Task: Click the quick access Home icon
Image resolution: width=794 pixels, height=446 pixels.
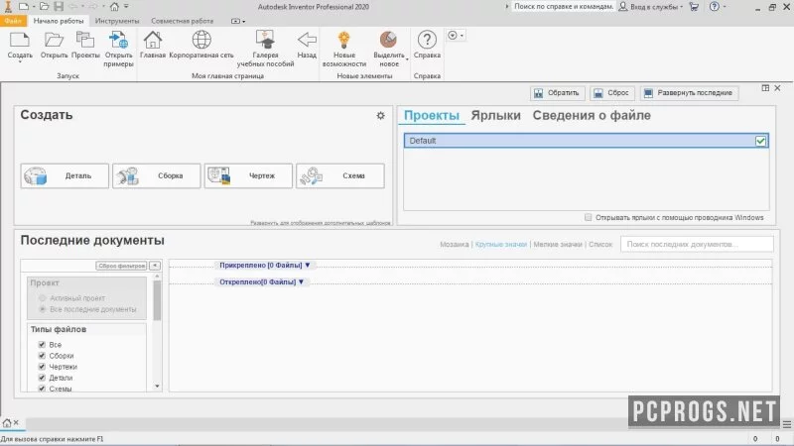Action: [x=114, y=7]
